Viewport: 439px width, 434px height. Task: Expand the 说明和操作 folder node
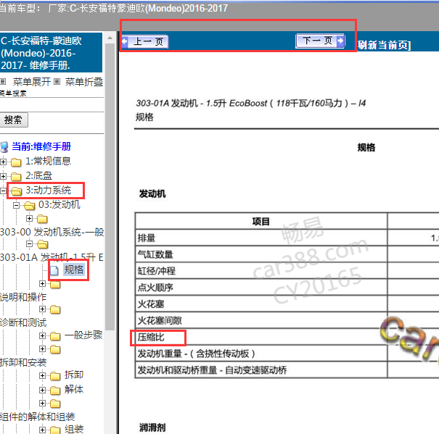point(42,283)
